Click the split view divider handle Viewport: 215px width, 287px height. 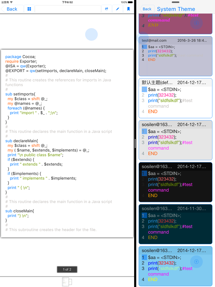pos(135,143)
